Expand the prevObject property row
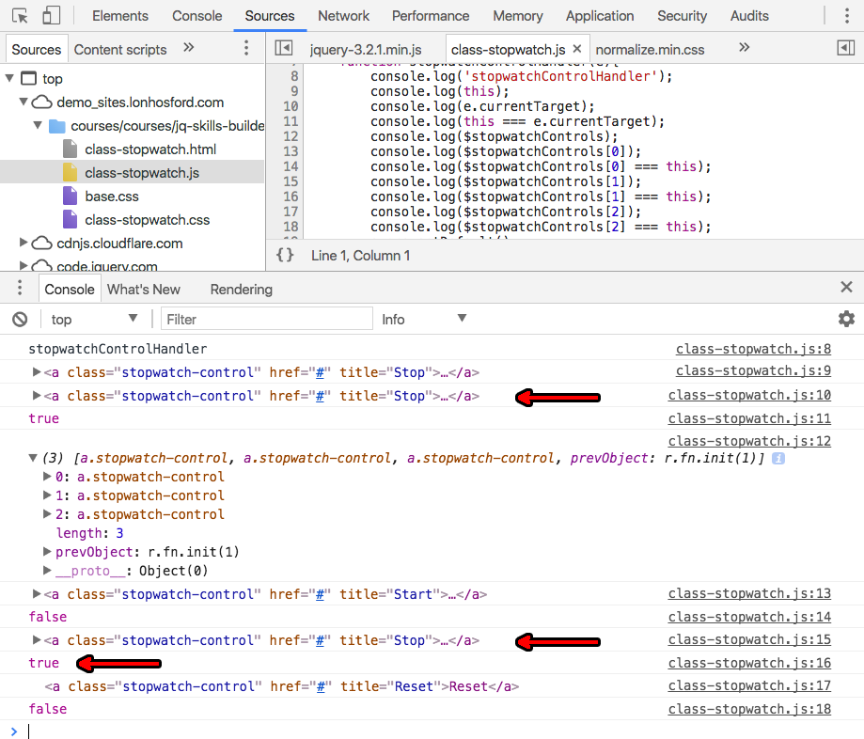 (x=47, y=552)
